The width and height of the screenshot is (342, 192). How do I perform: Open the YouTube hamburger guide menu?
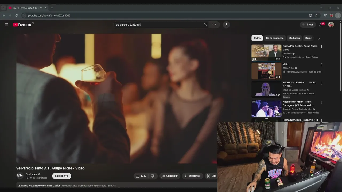point(6,25)
